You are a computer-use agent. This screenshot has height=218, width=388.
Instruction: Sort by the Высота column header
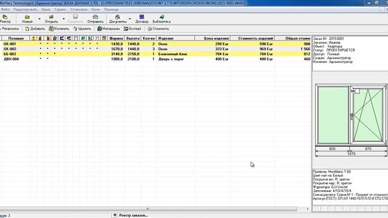tap(133, 38)
